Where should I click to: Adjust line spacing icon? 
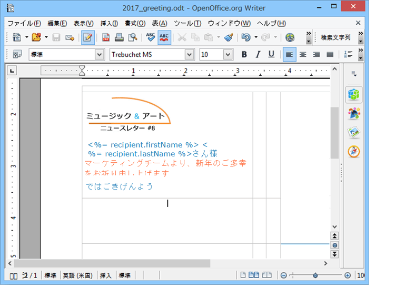pos(349,54)
